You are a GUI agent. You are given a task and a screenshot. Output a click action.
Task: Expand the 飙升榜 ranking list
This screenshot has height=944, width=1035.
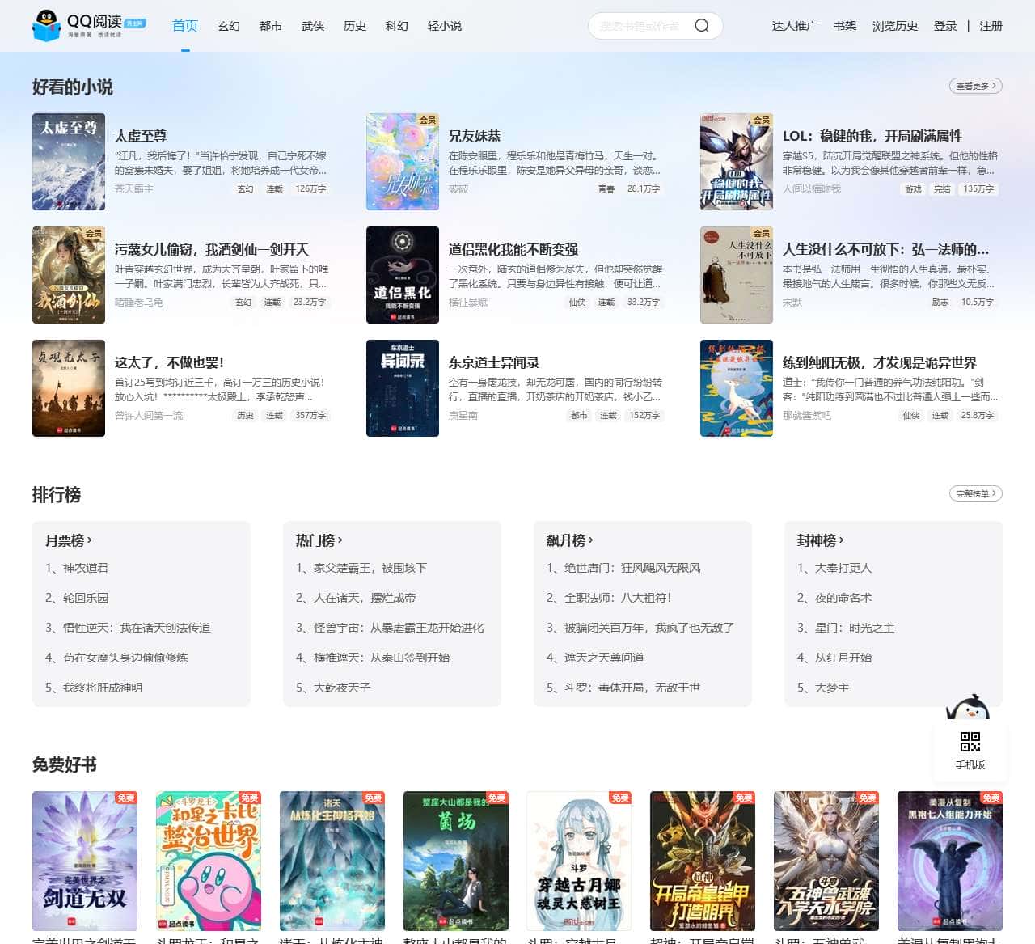(x=570, y=540)
